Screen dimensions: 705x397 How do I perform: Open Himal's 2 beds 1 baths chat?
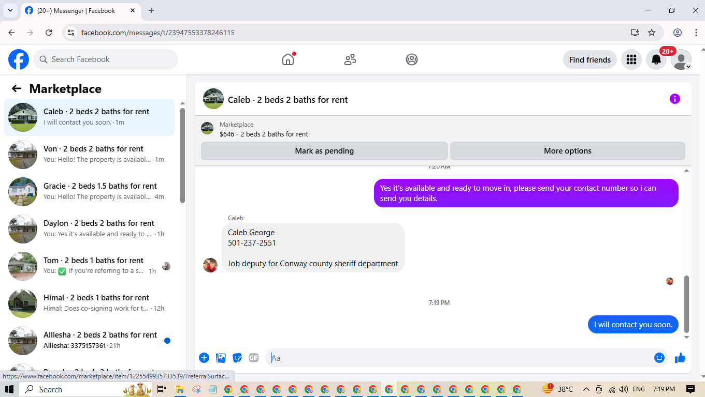point(89,303)
